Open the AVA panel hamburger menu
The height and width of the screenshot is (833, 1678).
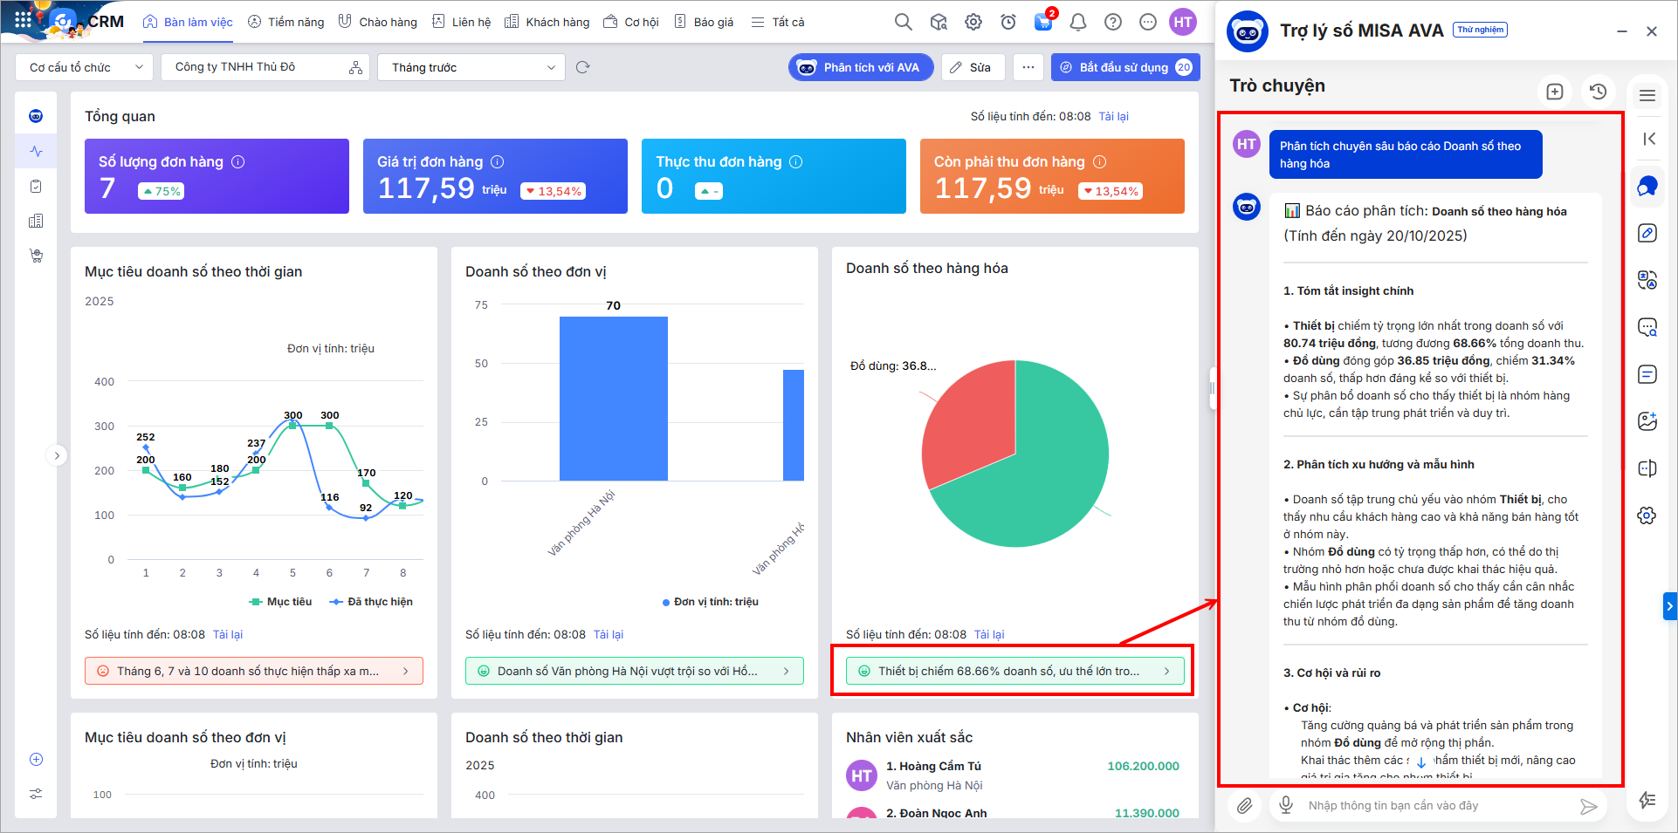point(1647,96)
